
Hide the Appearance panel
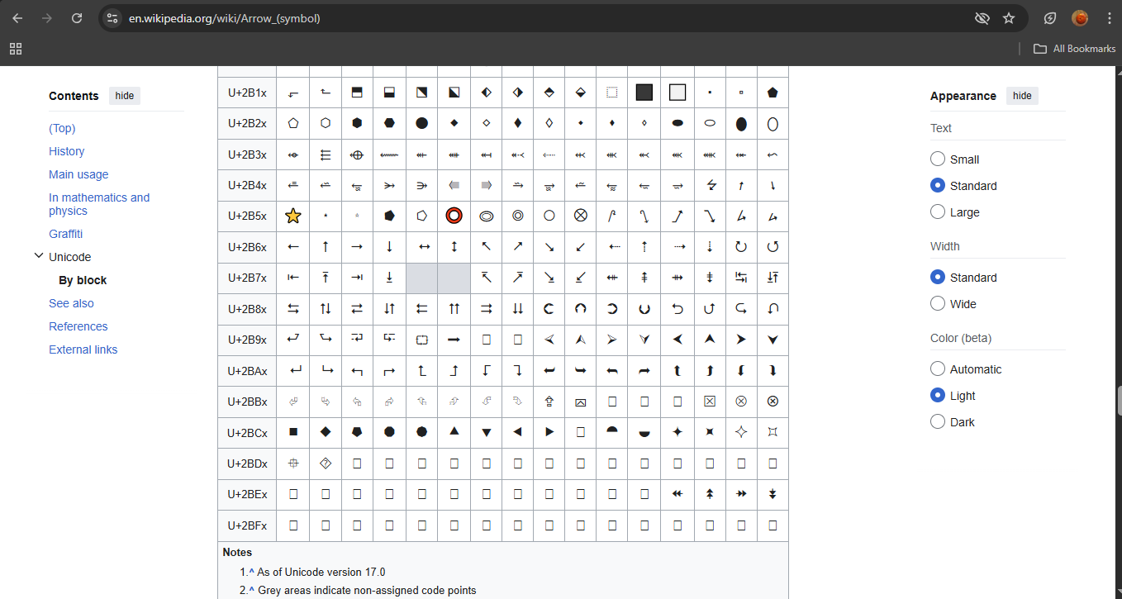click(x=1022, y=96)
